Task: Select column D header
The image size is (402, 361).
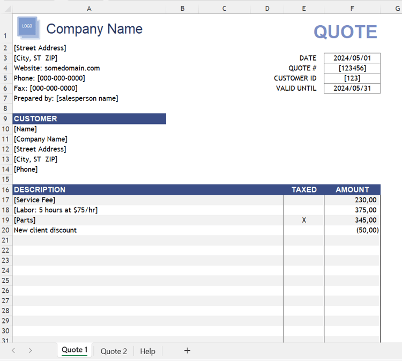Action: 267,9
